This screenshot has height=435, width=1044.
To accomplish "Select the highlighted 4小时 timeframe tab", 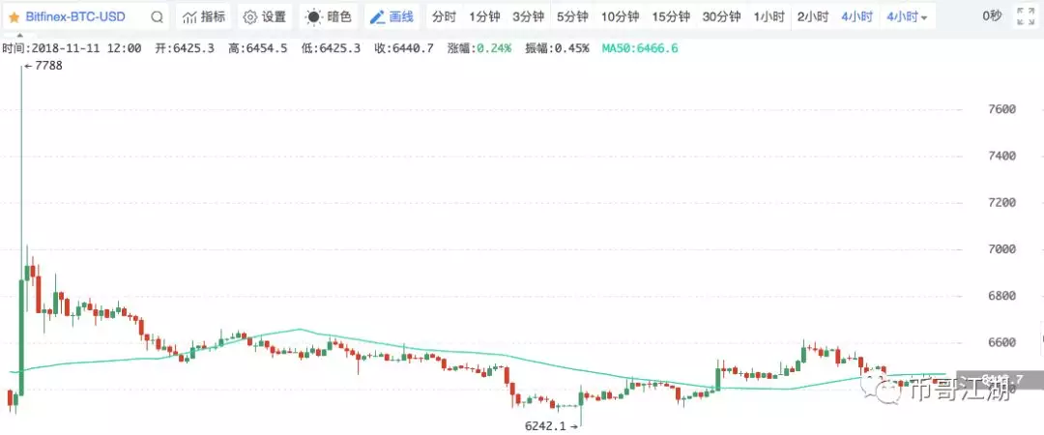I will pos(856,17).
